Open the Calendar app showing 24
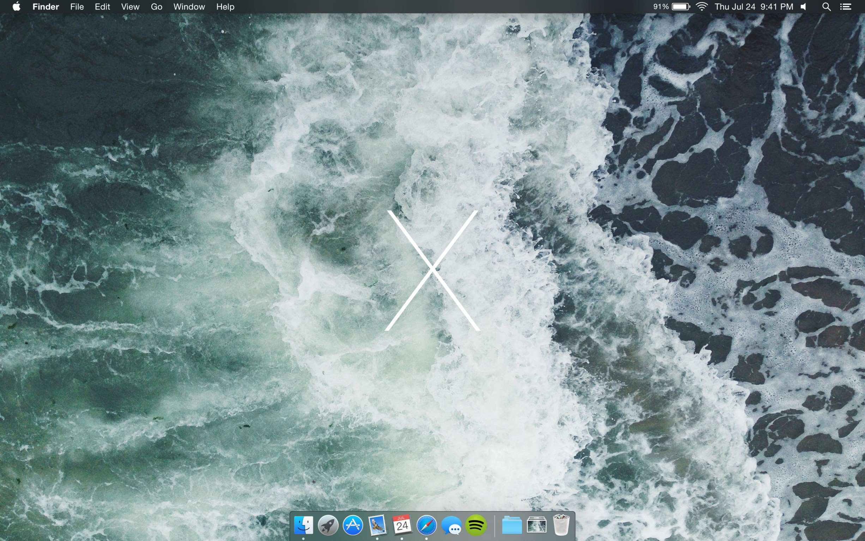The width and height of the screenshot is (865, 541). pos(402,525)
